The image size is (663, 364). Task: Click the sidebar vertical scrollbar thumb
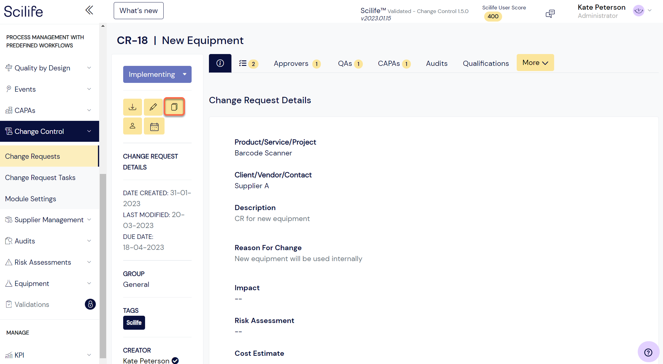click(x=103, y=266)
